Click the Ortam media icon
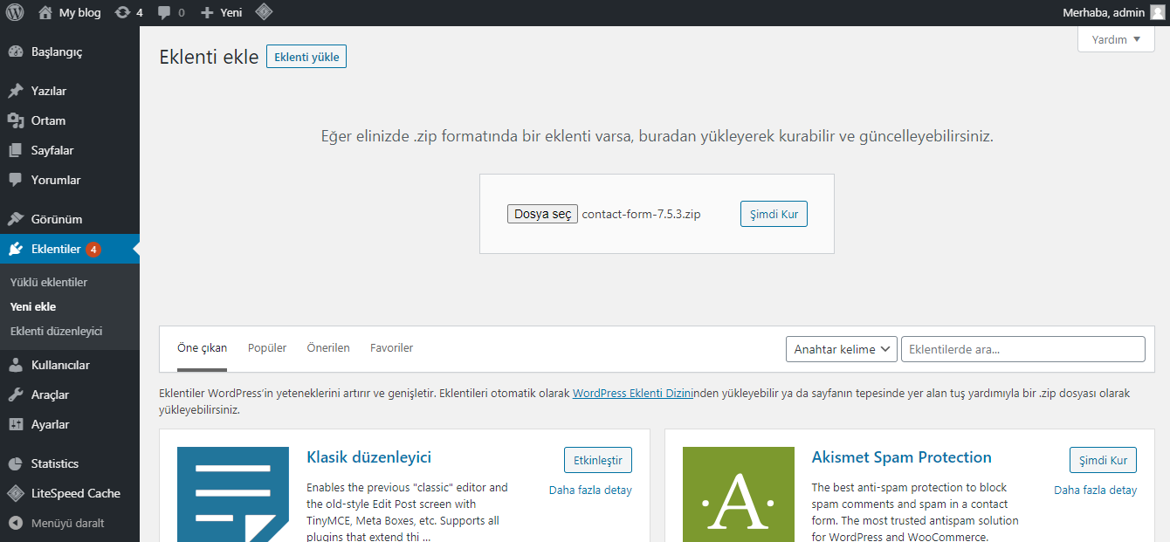The height and width of the screenshot is (542, 1170). pyautogui.click(x=16, y=120)
